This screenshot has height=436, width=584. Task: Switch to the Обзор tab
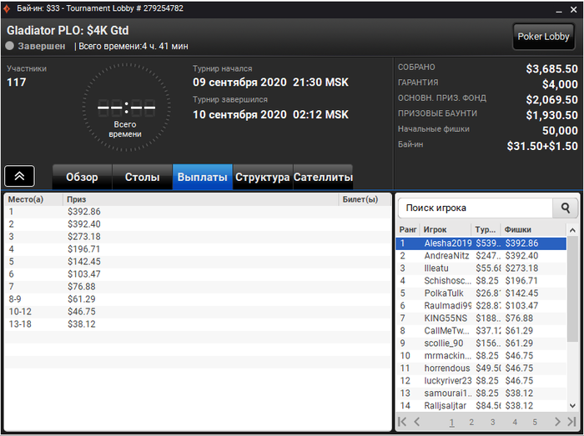click(82, 177)
